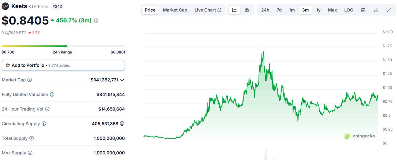Expand chart to fullscreen icon

389,10
